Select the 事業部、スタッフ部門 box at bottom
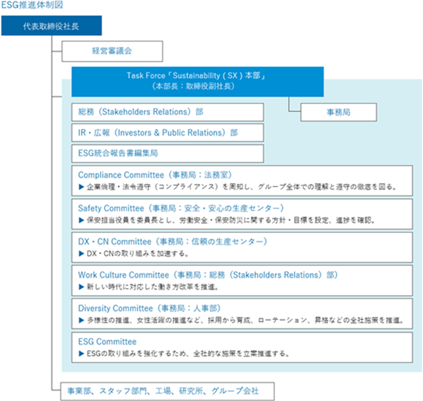Screen dimensions: 423x401 [168, 392]
